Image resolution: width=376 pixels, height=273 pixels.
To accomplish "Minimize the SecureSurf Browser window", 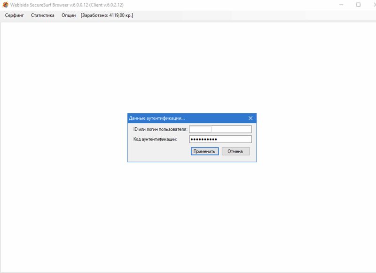I will [x=341, y=5].
